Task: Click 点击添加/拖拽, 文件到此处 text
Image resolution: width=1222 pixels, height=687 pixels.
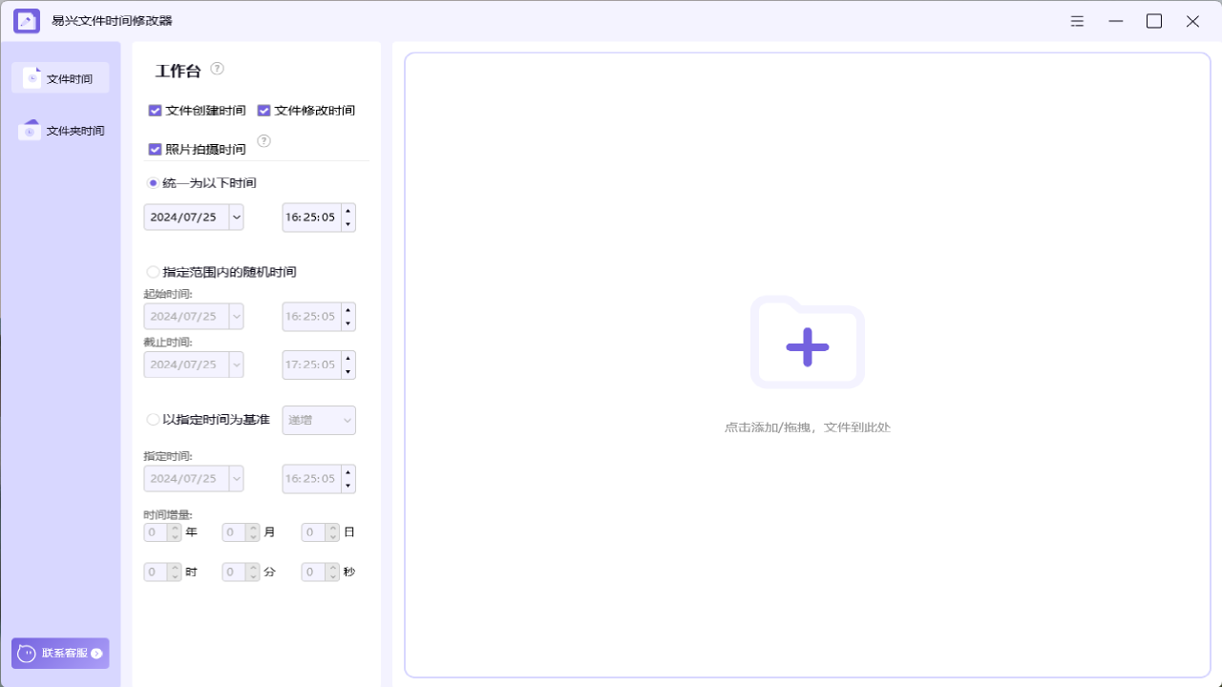Action: [x=808, y=427]
